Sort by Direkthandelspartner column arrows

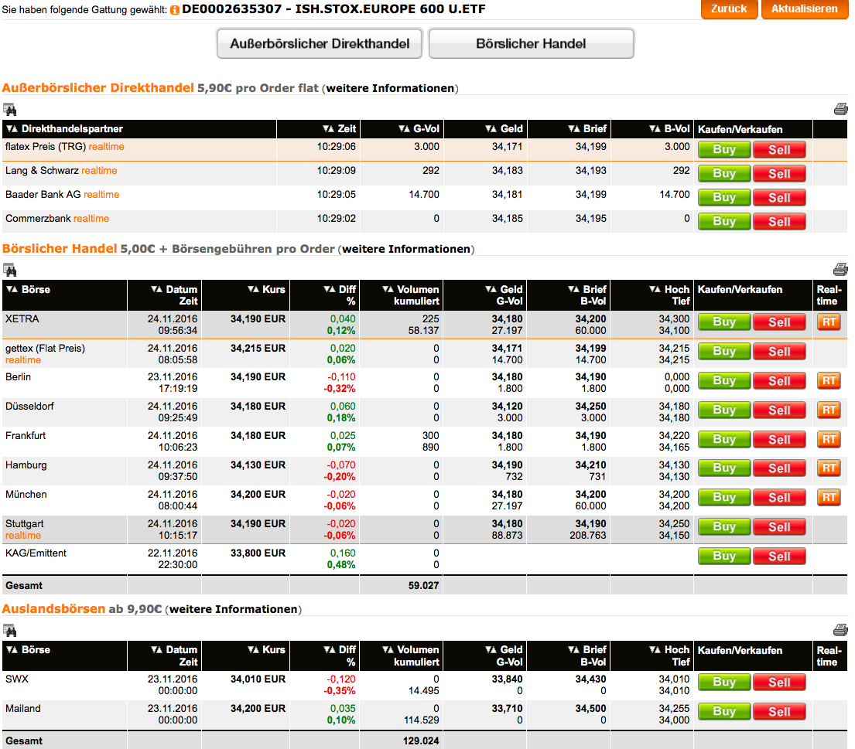pyautogui.click(x=12, y=129)
